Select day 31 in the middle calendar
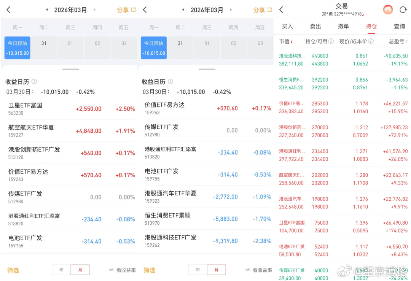The image size is (411, 281). tap(180, 48)
